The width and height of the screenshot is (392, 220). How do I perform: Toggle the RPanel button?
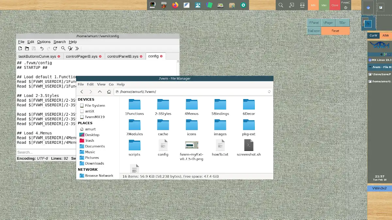[x=314, y=23]
